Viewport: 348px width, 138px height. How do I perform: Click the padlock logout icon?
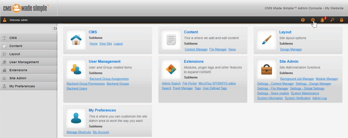[342, 20]
